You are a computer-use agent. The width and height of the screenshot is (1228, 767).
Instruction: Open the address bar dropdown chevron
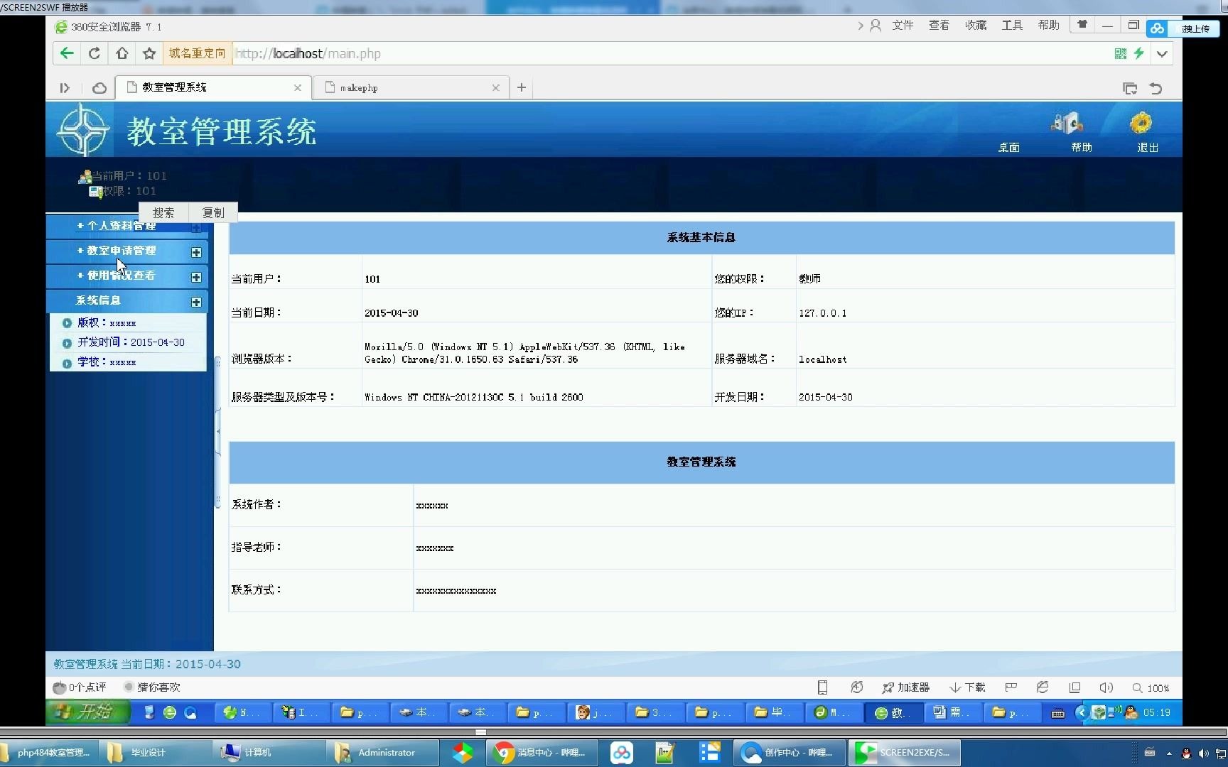1161,53
